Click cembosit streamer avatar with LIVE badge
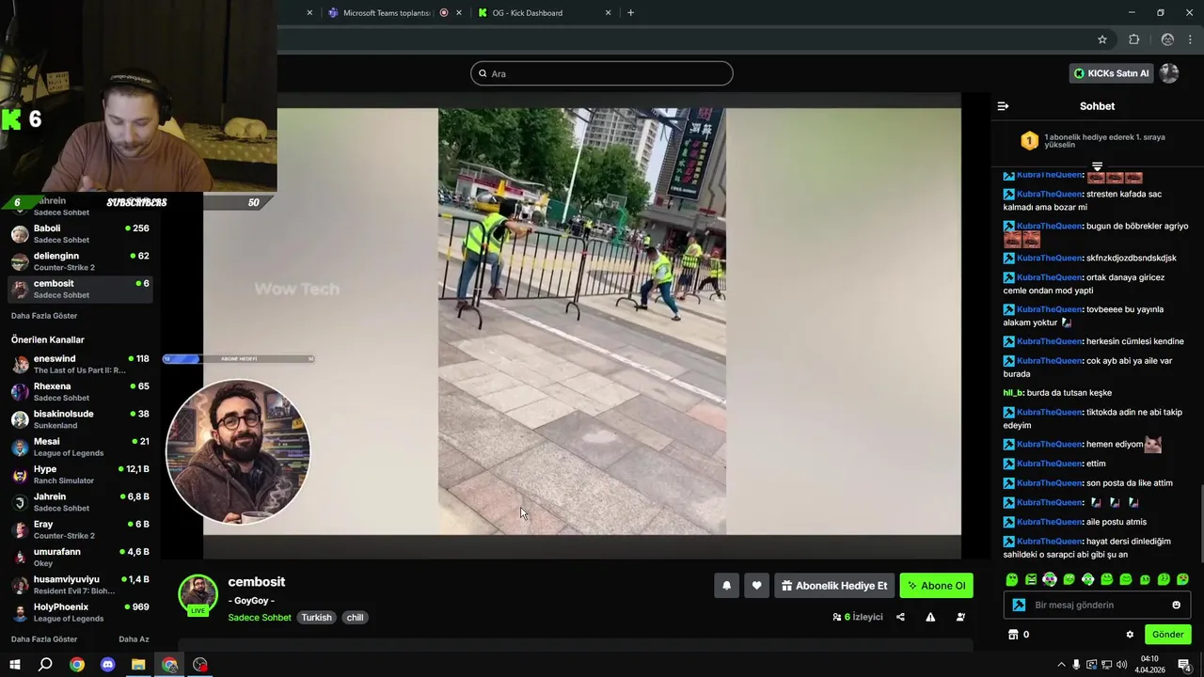The image size is (1204, 677). tap(198, 594)
